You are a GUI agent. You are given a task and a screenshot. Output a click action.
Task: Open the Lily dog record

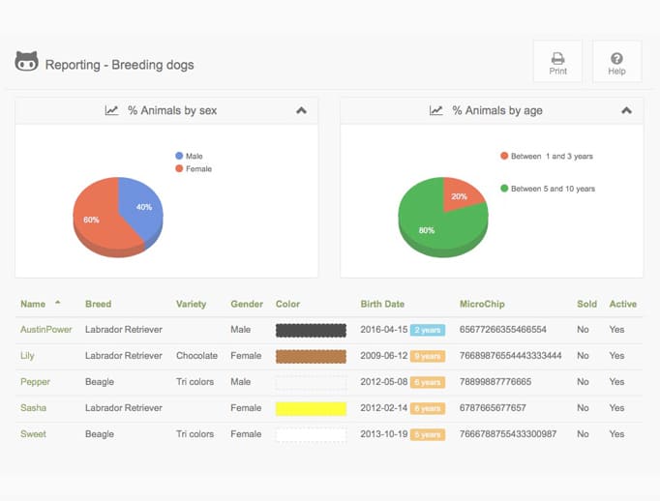27,356
